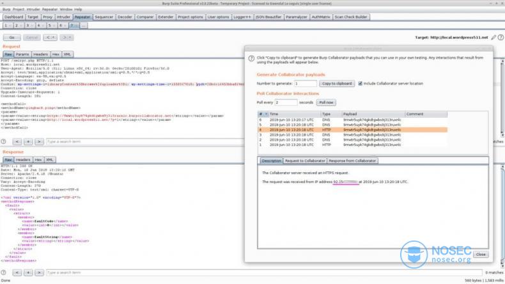Open JSON Beautifier tab
The height and width of the screenshot is (284, 505).
(268, 17)
